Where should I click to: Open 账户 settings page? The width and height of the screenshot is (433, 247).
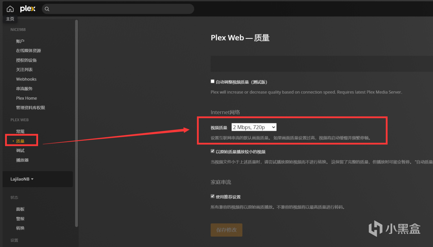[20, 41]
